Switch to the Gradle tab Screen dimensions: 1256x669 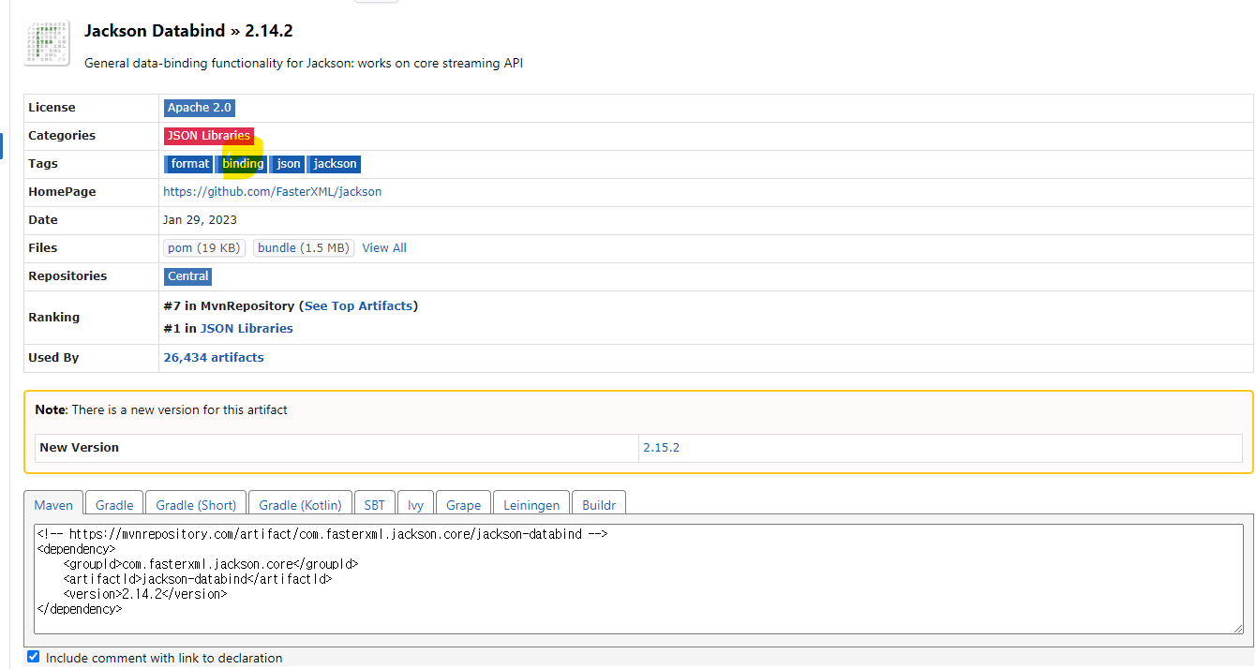click(114, 504)
